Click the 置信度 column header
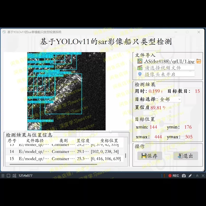The height and width of the screenshot is (206, 206). [83, 141]
